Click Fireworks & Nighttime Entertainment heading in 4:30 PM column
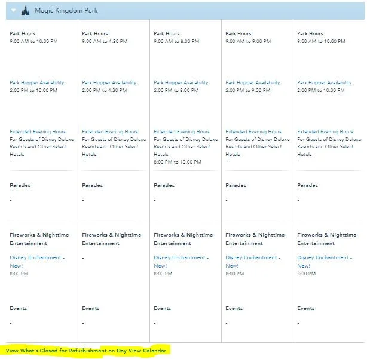This screenshot has height=359, width=367. coord(111,239)
